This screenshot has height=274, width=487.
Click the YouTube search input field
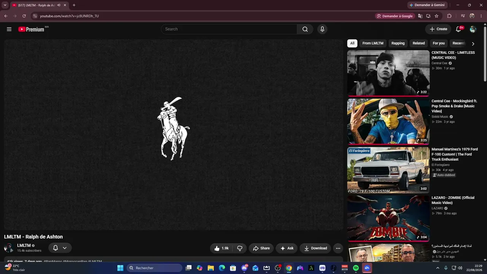[x=229, y=29]
